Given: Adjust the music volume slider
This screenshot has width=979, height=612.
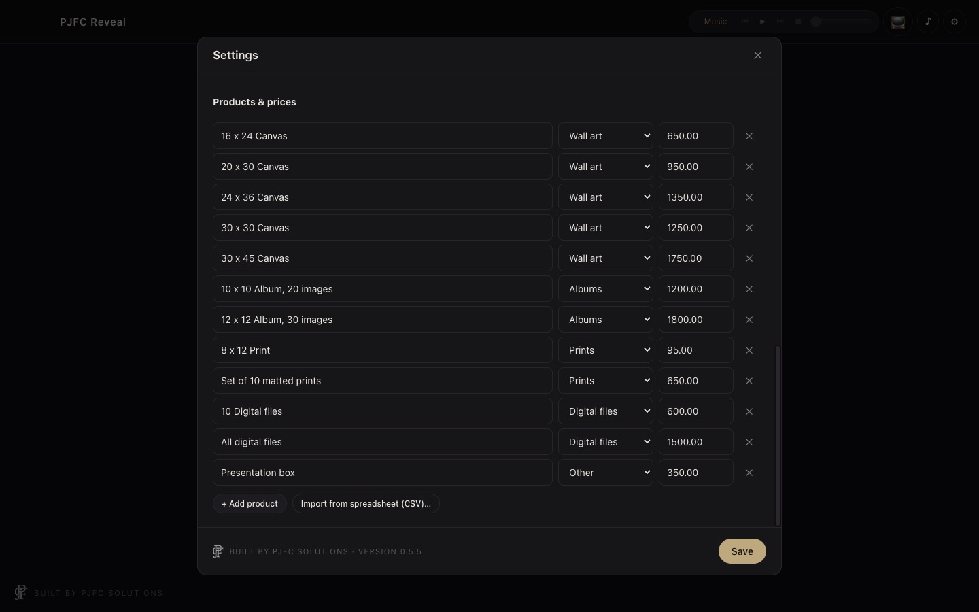Looking at the screenshot, I should (x=841, y=22).
